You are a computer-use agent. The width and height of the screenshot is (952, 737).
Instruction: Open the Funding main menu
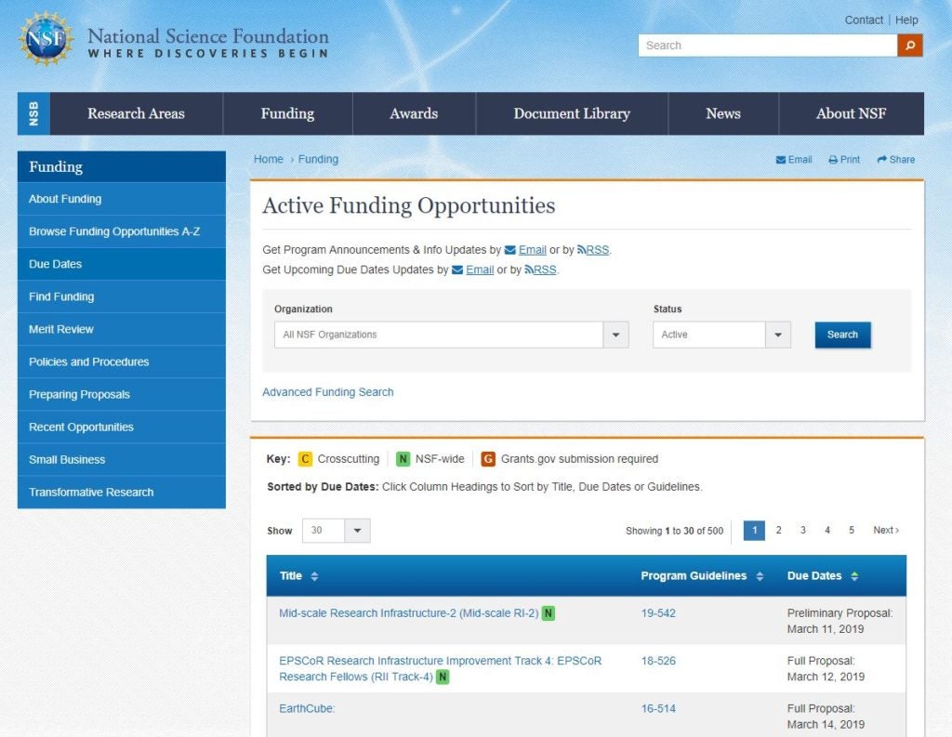tap(288, 113)
